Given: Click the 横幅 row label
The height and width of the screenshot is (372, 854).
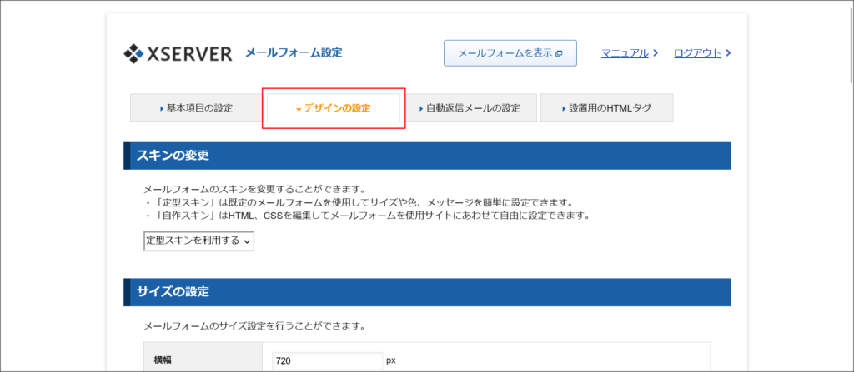Looking at the screenshot, I should point(163,360).
